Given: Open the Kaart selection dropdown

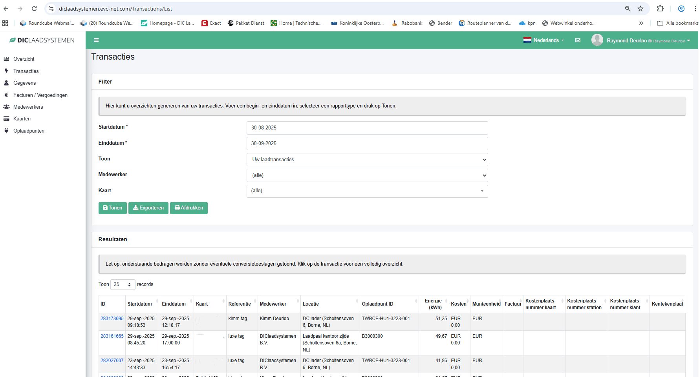Looking at the screenshot, I should 367,191.
